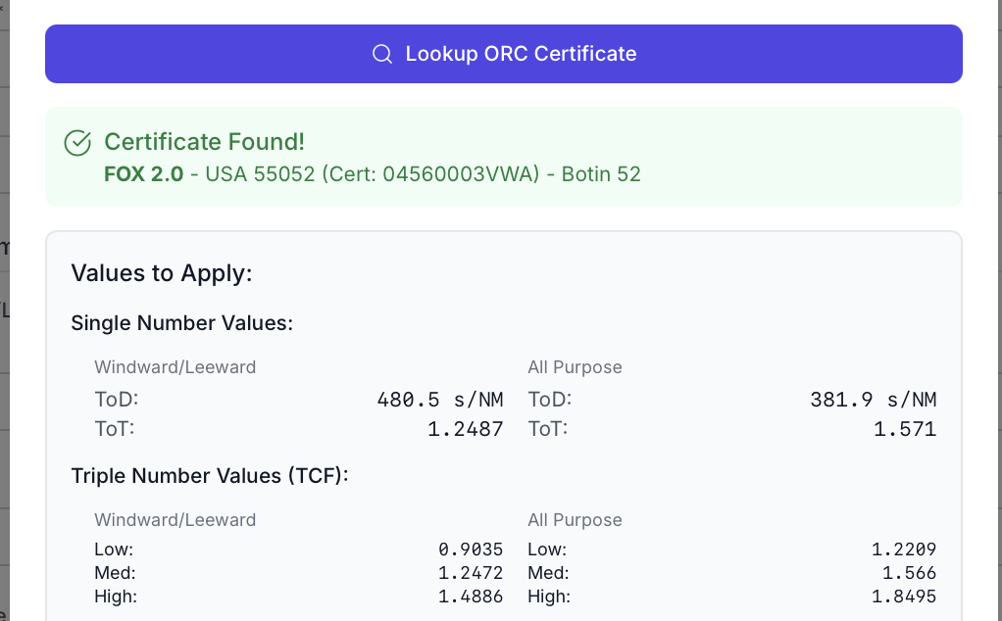Select the All Purpose ToT value 1.571

(904, 428)
